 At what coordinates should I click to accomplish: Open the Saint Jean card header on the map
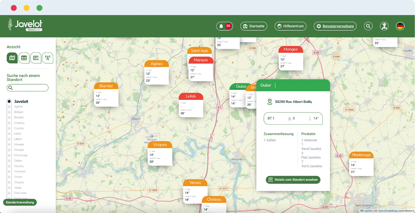point(199,51)
